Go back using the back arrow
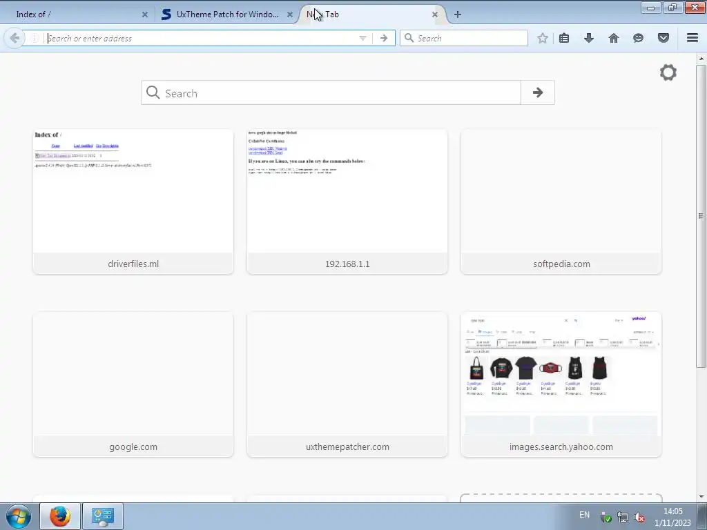 pos(14,39)
